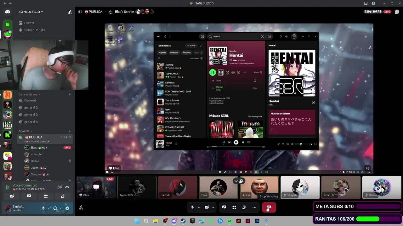Click Set a channel status under PUBLICA
The width and height of the screenshot is (403, 226).
pyautogui.click(x=37, y=142)
